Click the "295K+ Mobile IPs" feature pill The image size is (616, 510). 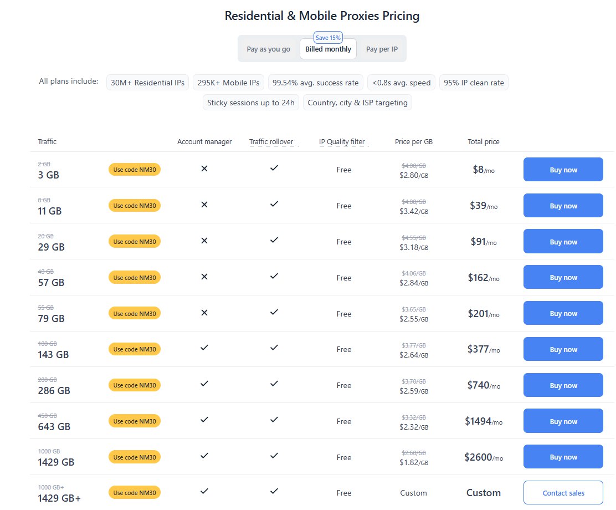coord(228,82)
